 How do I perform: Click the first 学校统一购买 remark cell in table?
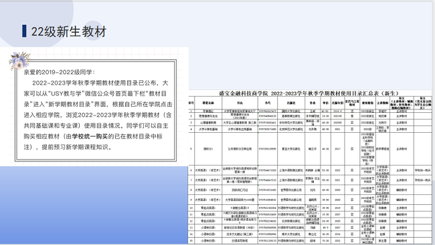pos(423,170)
